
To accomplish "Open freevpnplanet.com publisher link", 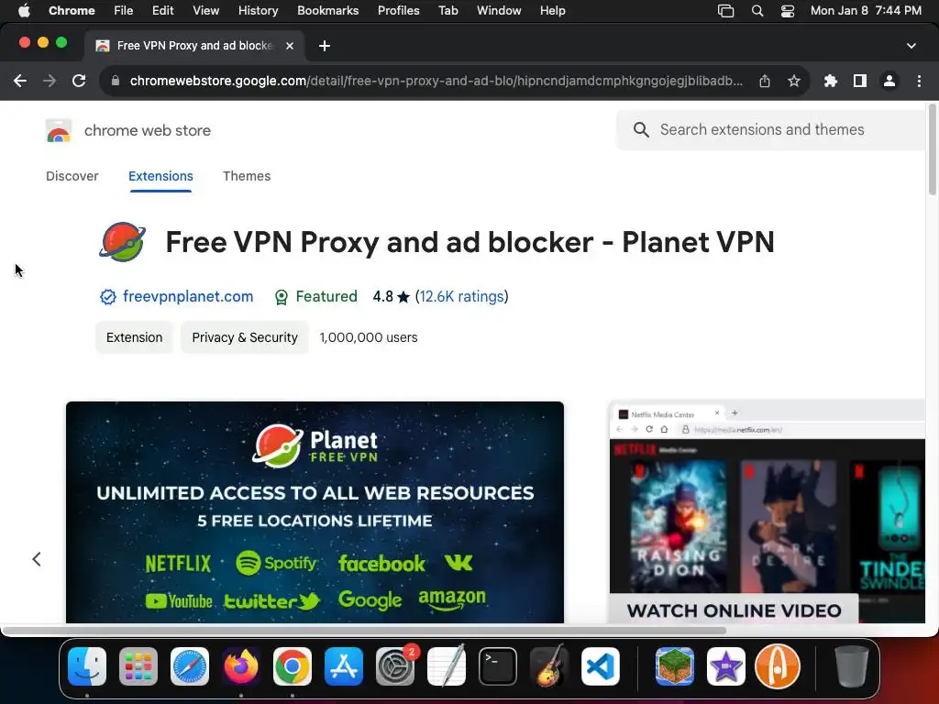I will 188,296.
